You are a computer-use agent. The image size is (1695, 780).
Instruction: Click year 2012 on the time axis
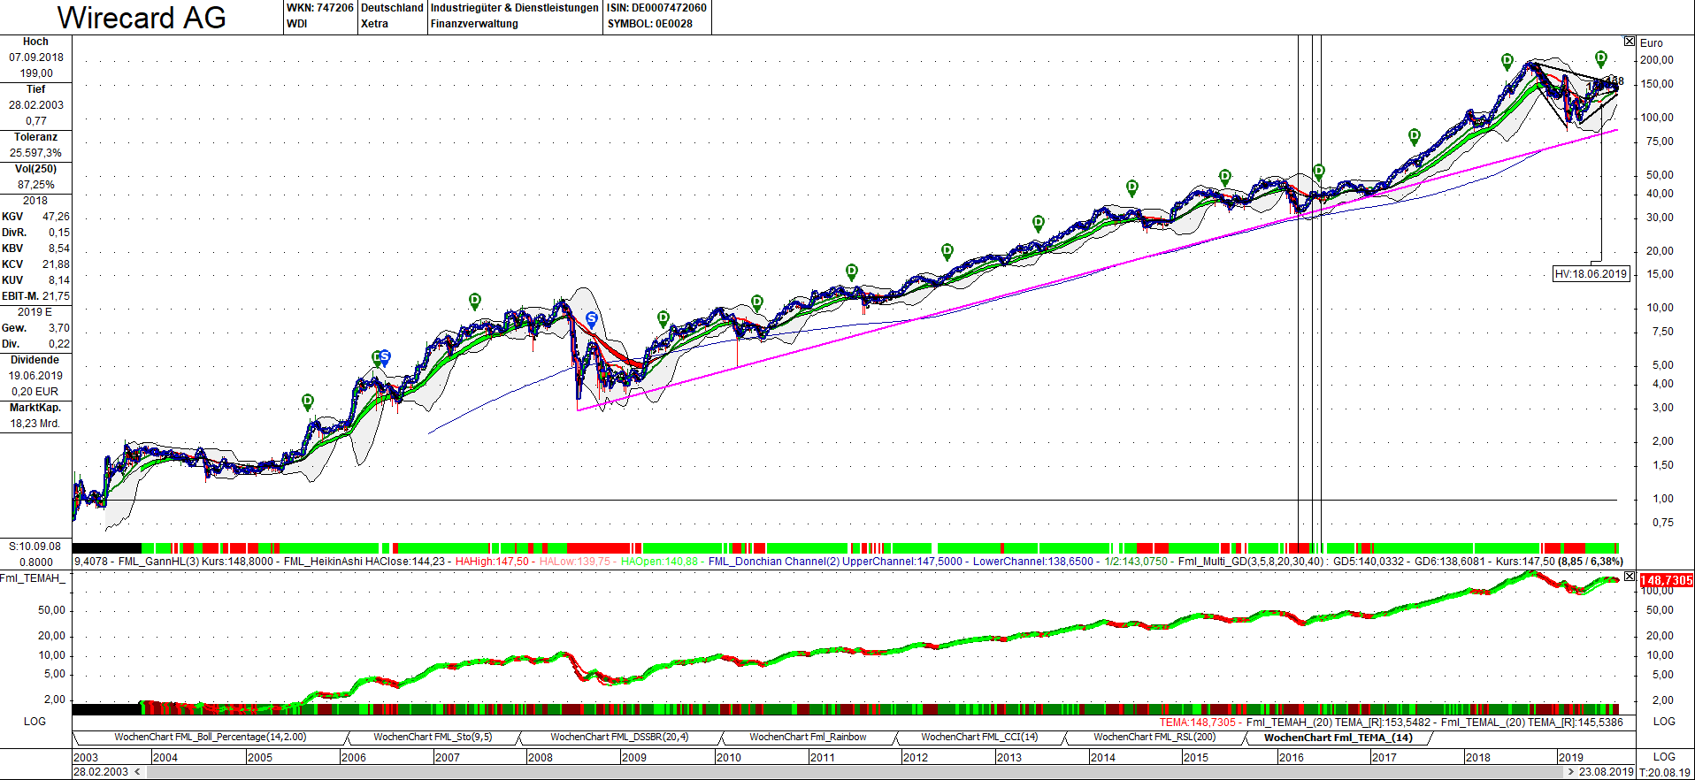(916, 757)
